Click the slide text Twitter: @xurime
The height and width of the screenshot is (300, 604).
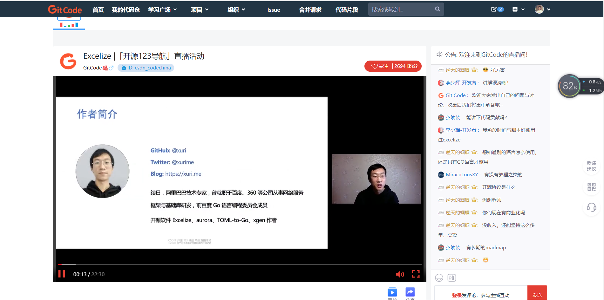pyautogui.click(x=172, y=162)
